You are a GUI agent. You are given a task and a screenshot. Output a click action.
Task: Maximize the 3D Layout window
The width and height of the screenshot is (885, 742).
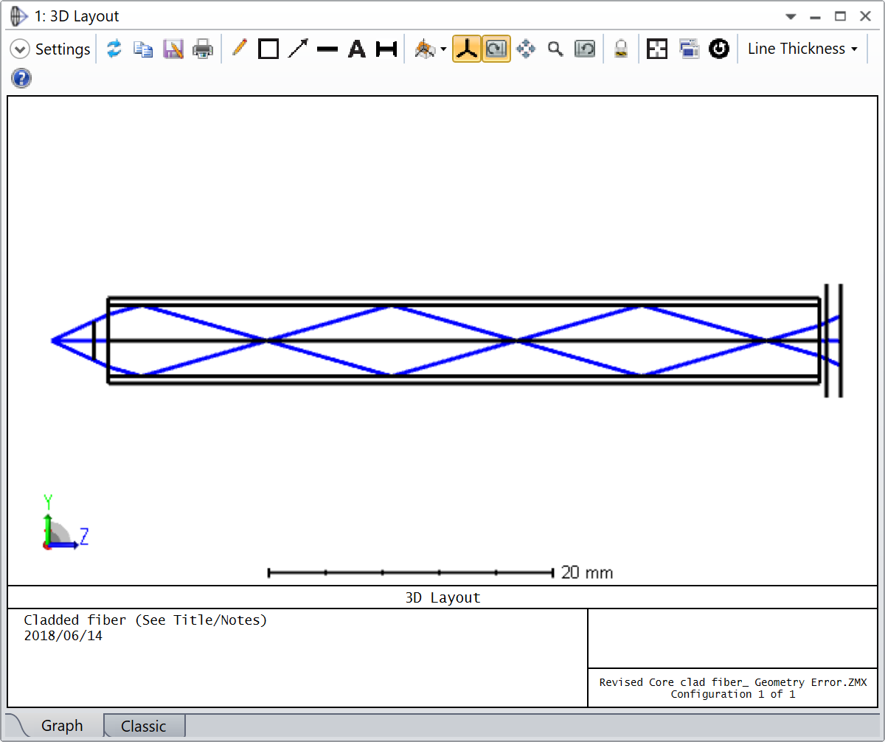[x=840, y=16]
